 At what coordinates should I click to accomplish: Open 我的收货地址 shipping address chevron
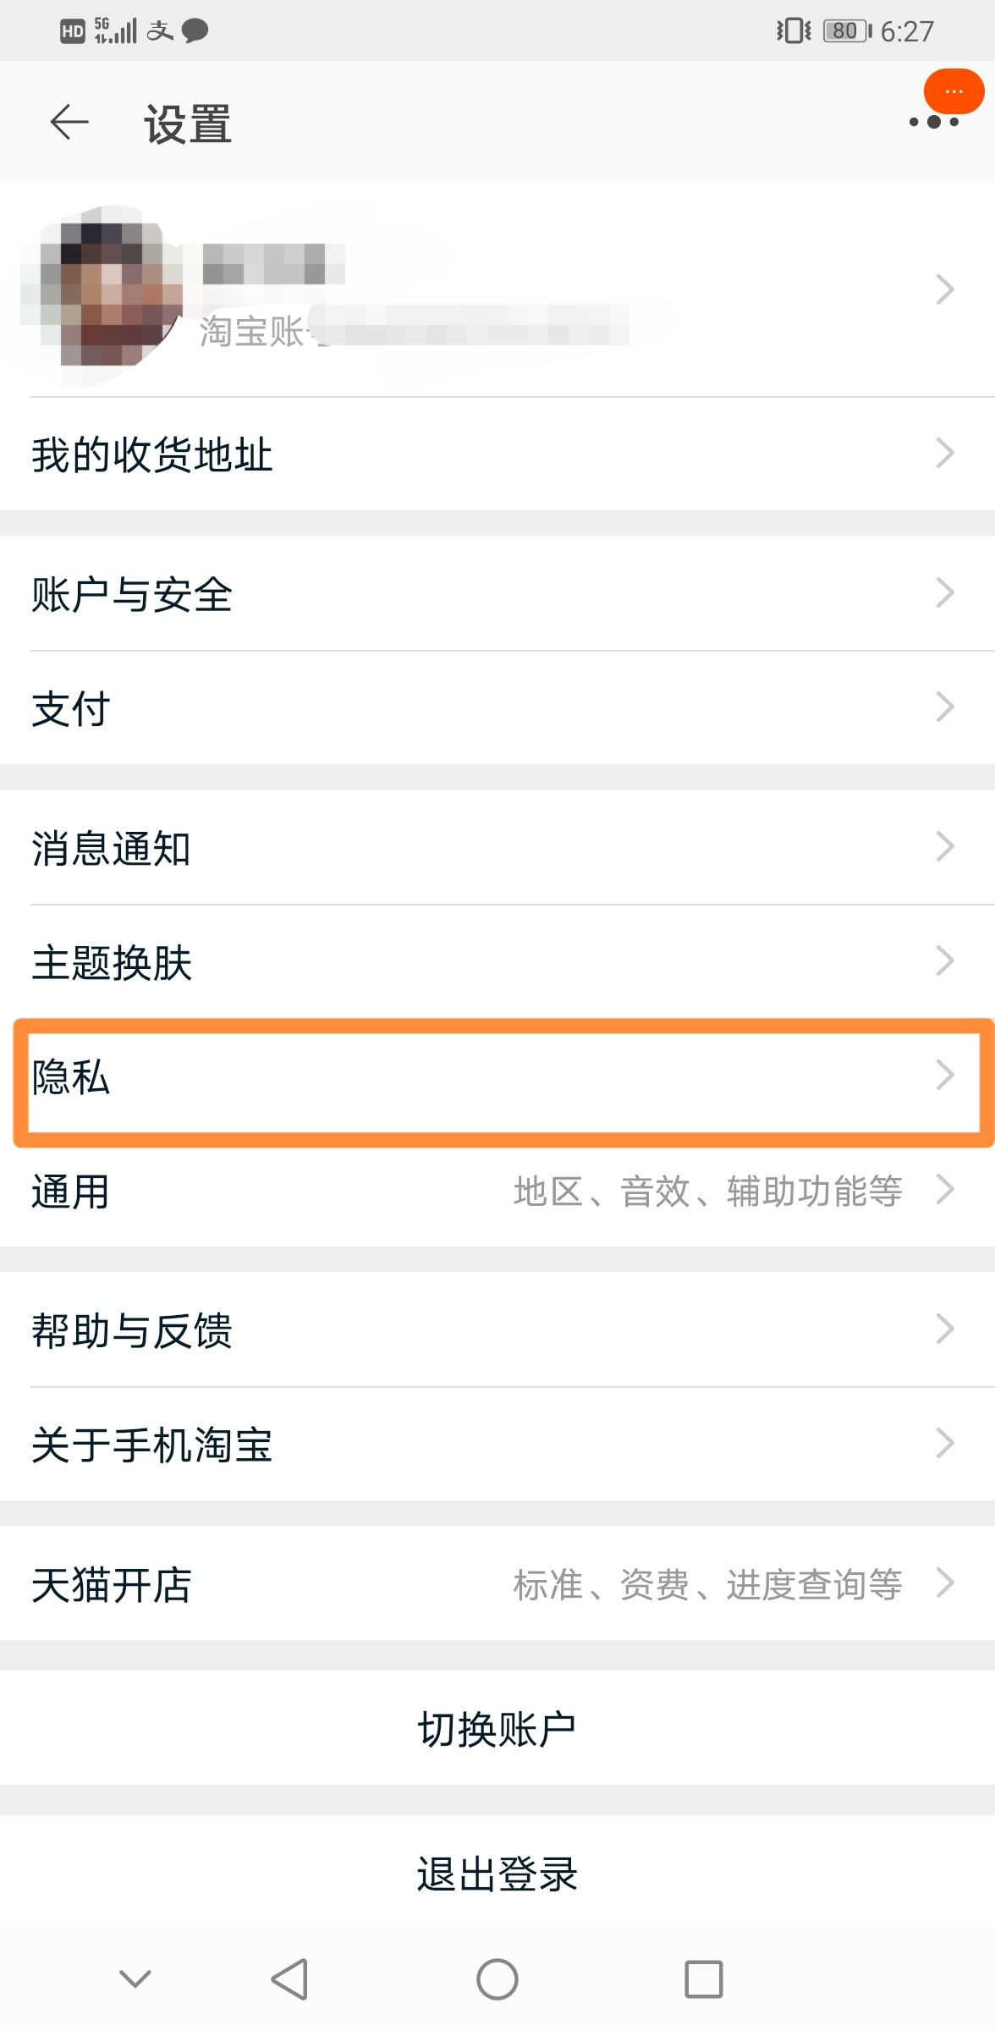click(x=945, y=454)
